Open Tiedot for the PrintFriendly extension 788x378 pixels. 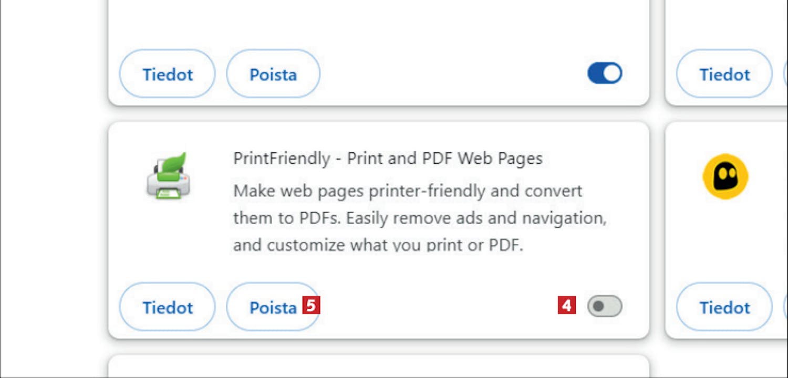pos(168,307)
